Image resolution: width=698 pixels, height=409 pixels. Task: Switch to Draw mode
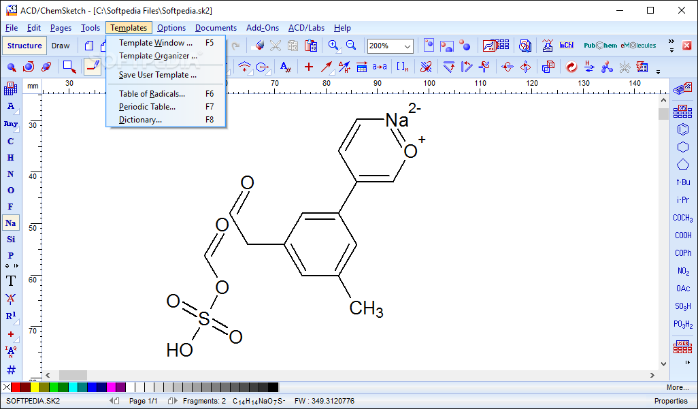tap(61, 46)
